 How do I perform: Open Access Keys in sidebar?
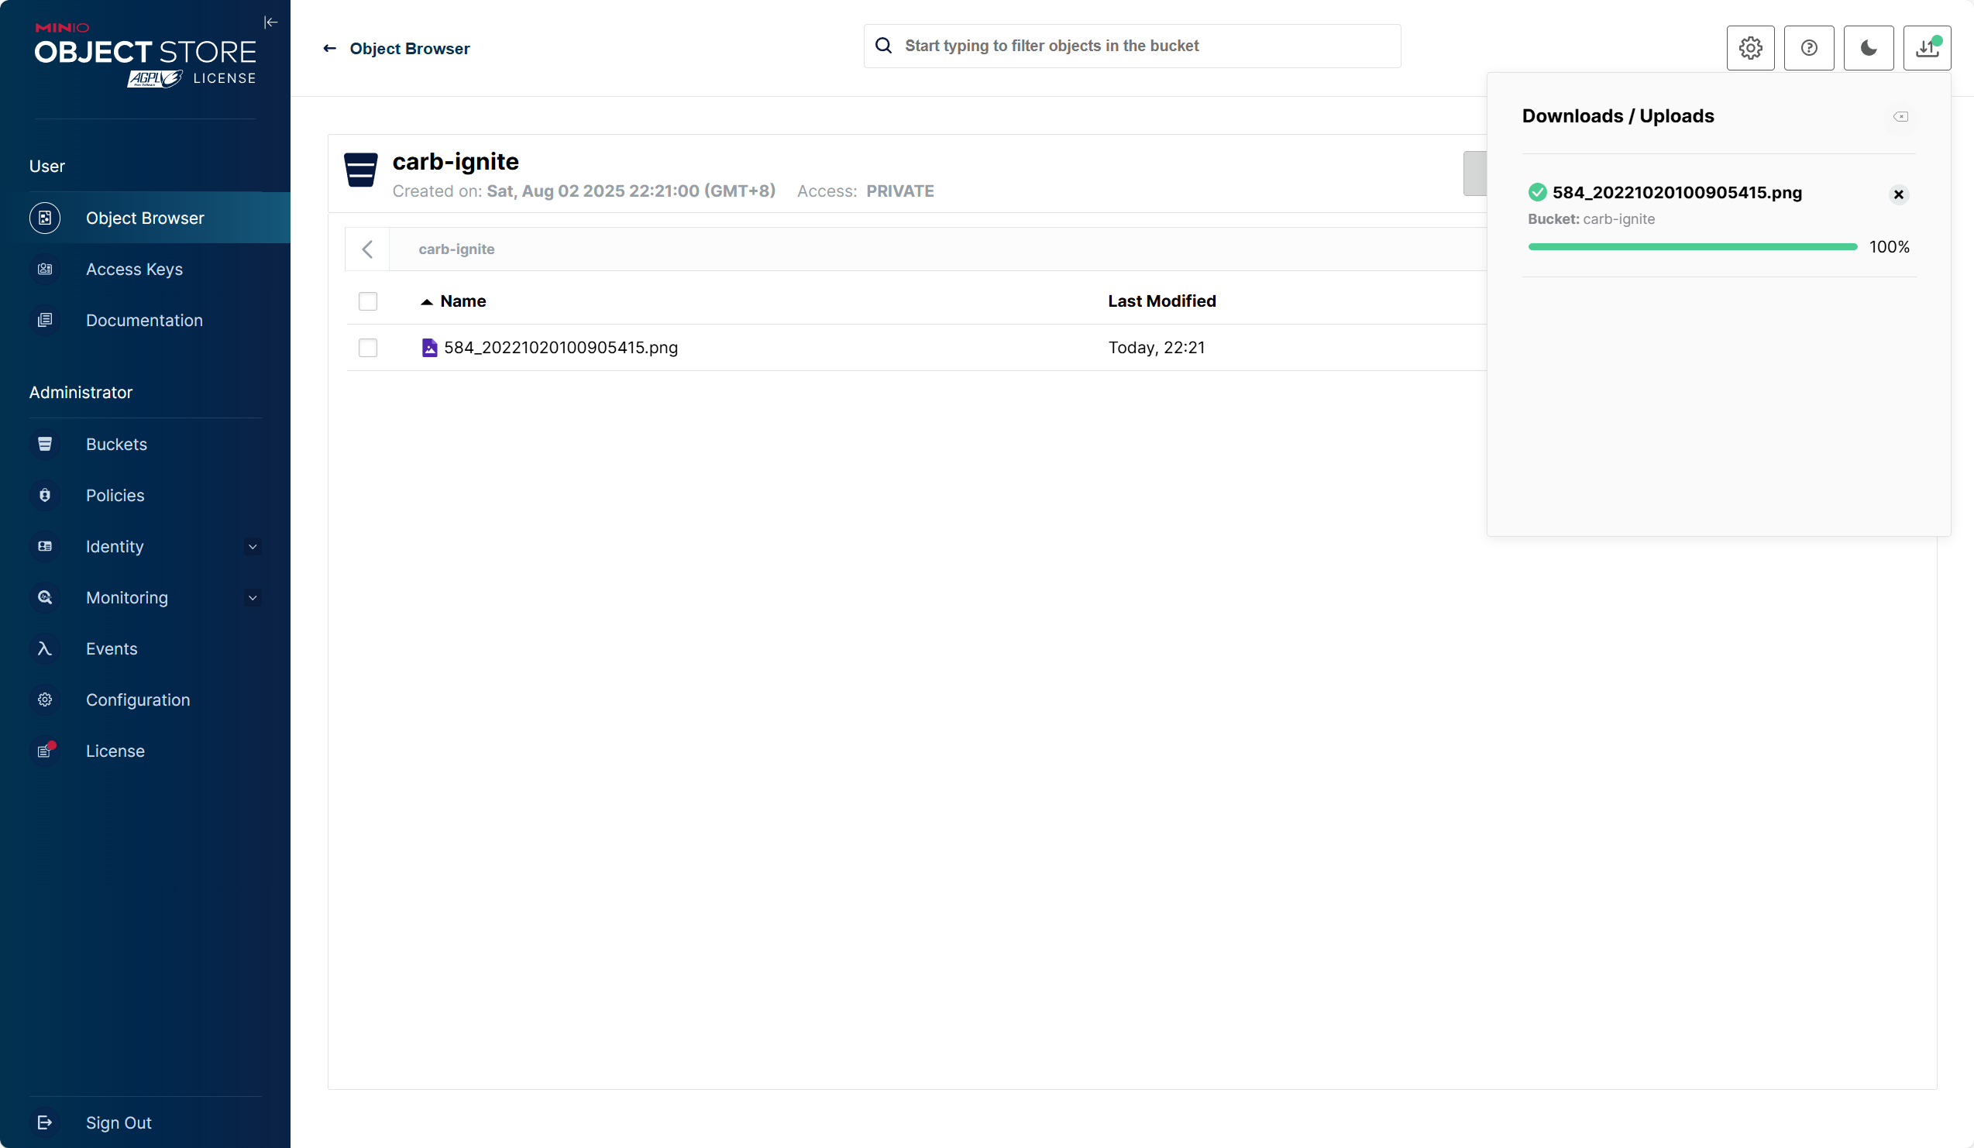coord(134,270)
